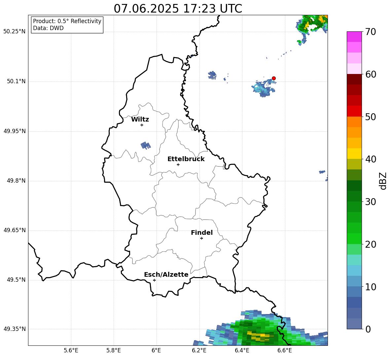391x357 pixels.
Task: Click the Findel station cross marker
Action: [x=201, y=238]
